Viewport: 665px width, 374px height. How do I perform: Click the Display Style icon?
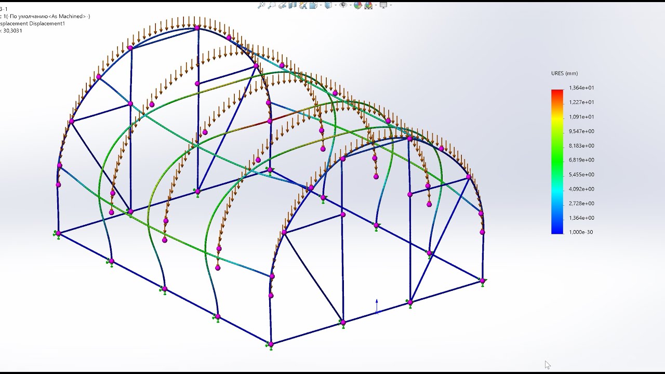pyautogui.click(x=328, y=5)
